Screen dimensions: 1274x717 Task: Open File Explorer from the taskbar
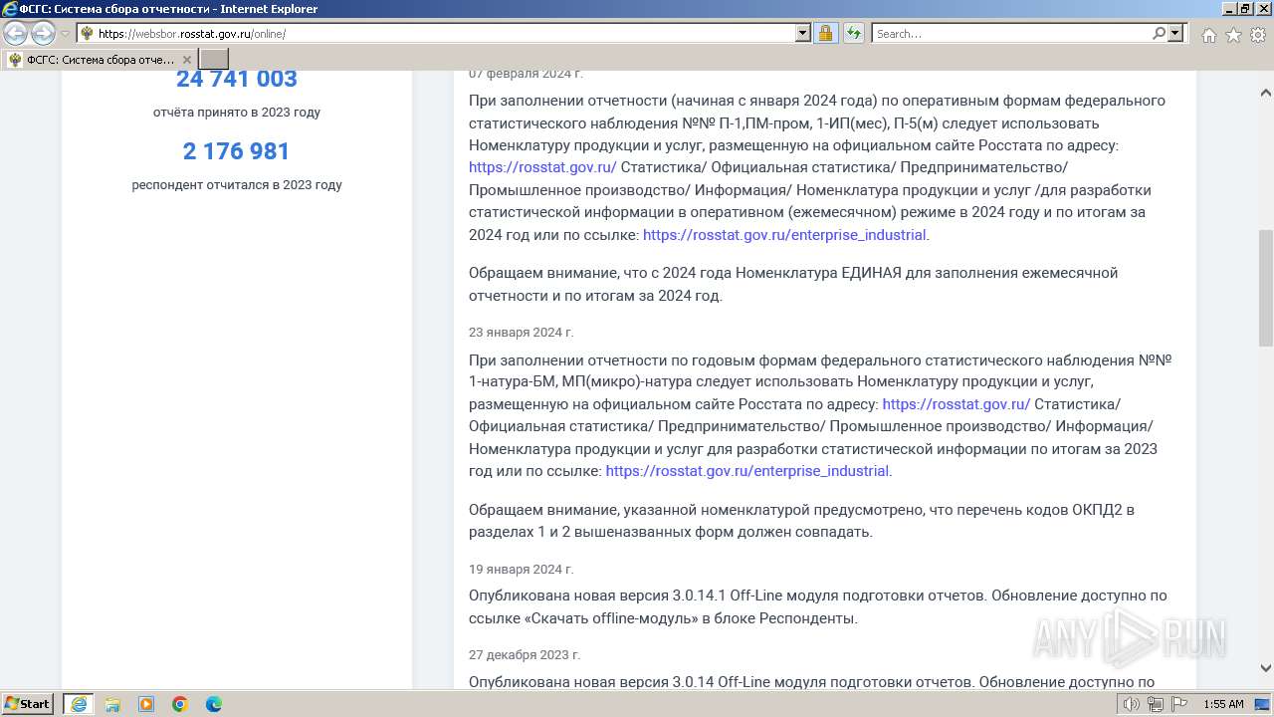coord(112,704)
